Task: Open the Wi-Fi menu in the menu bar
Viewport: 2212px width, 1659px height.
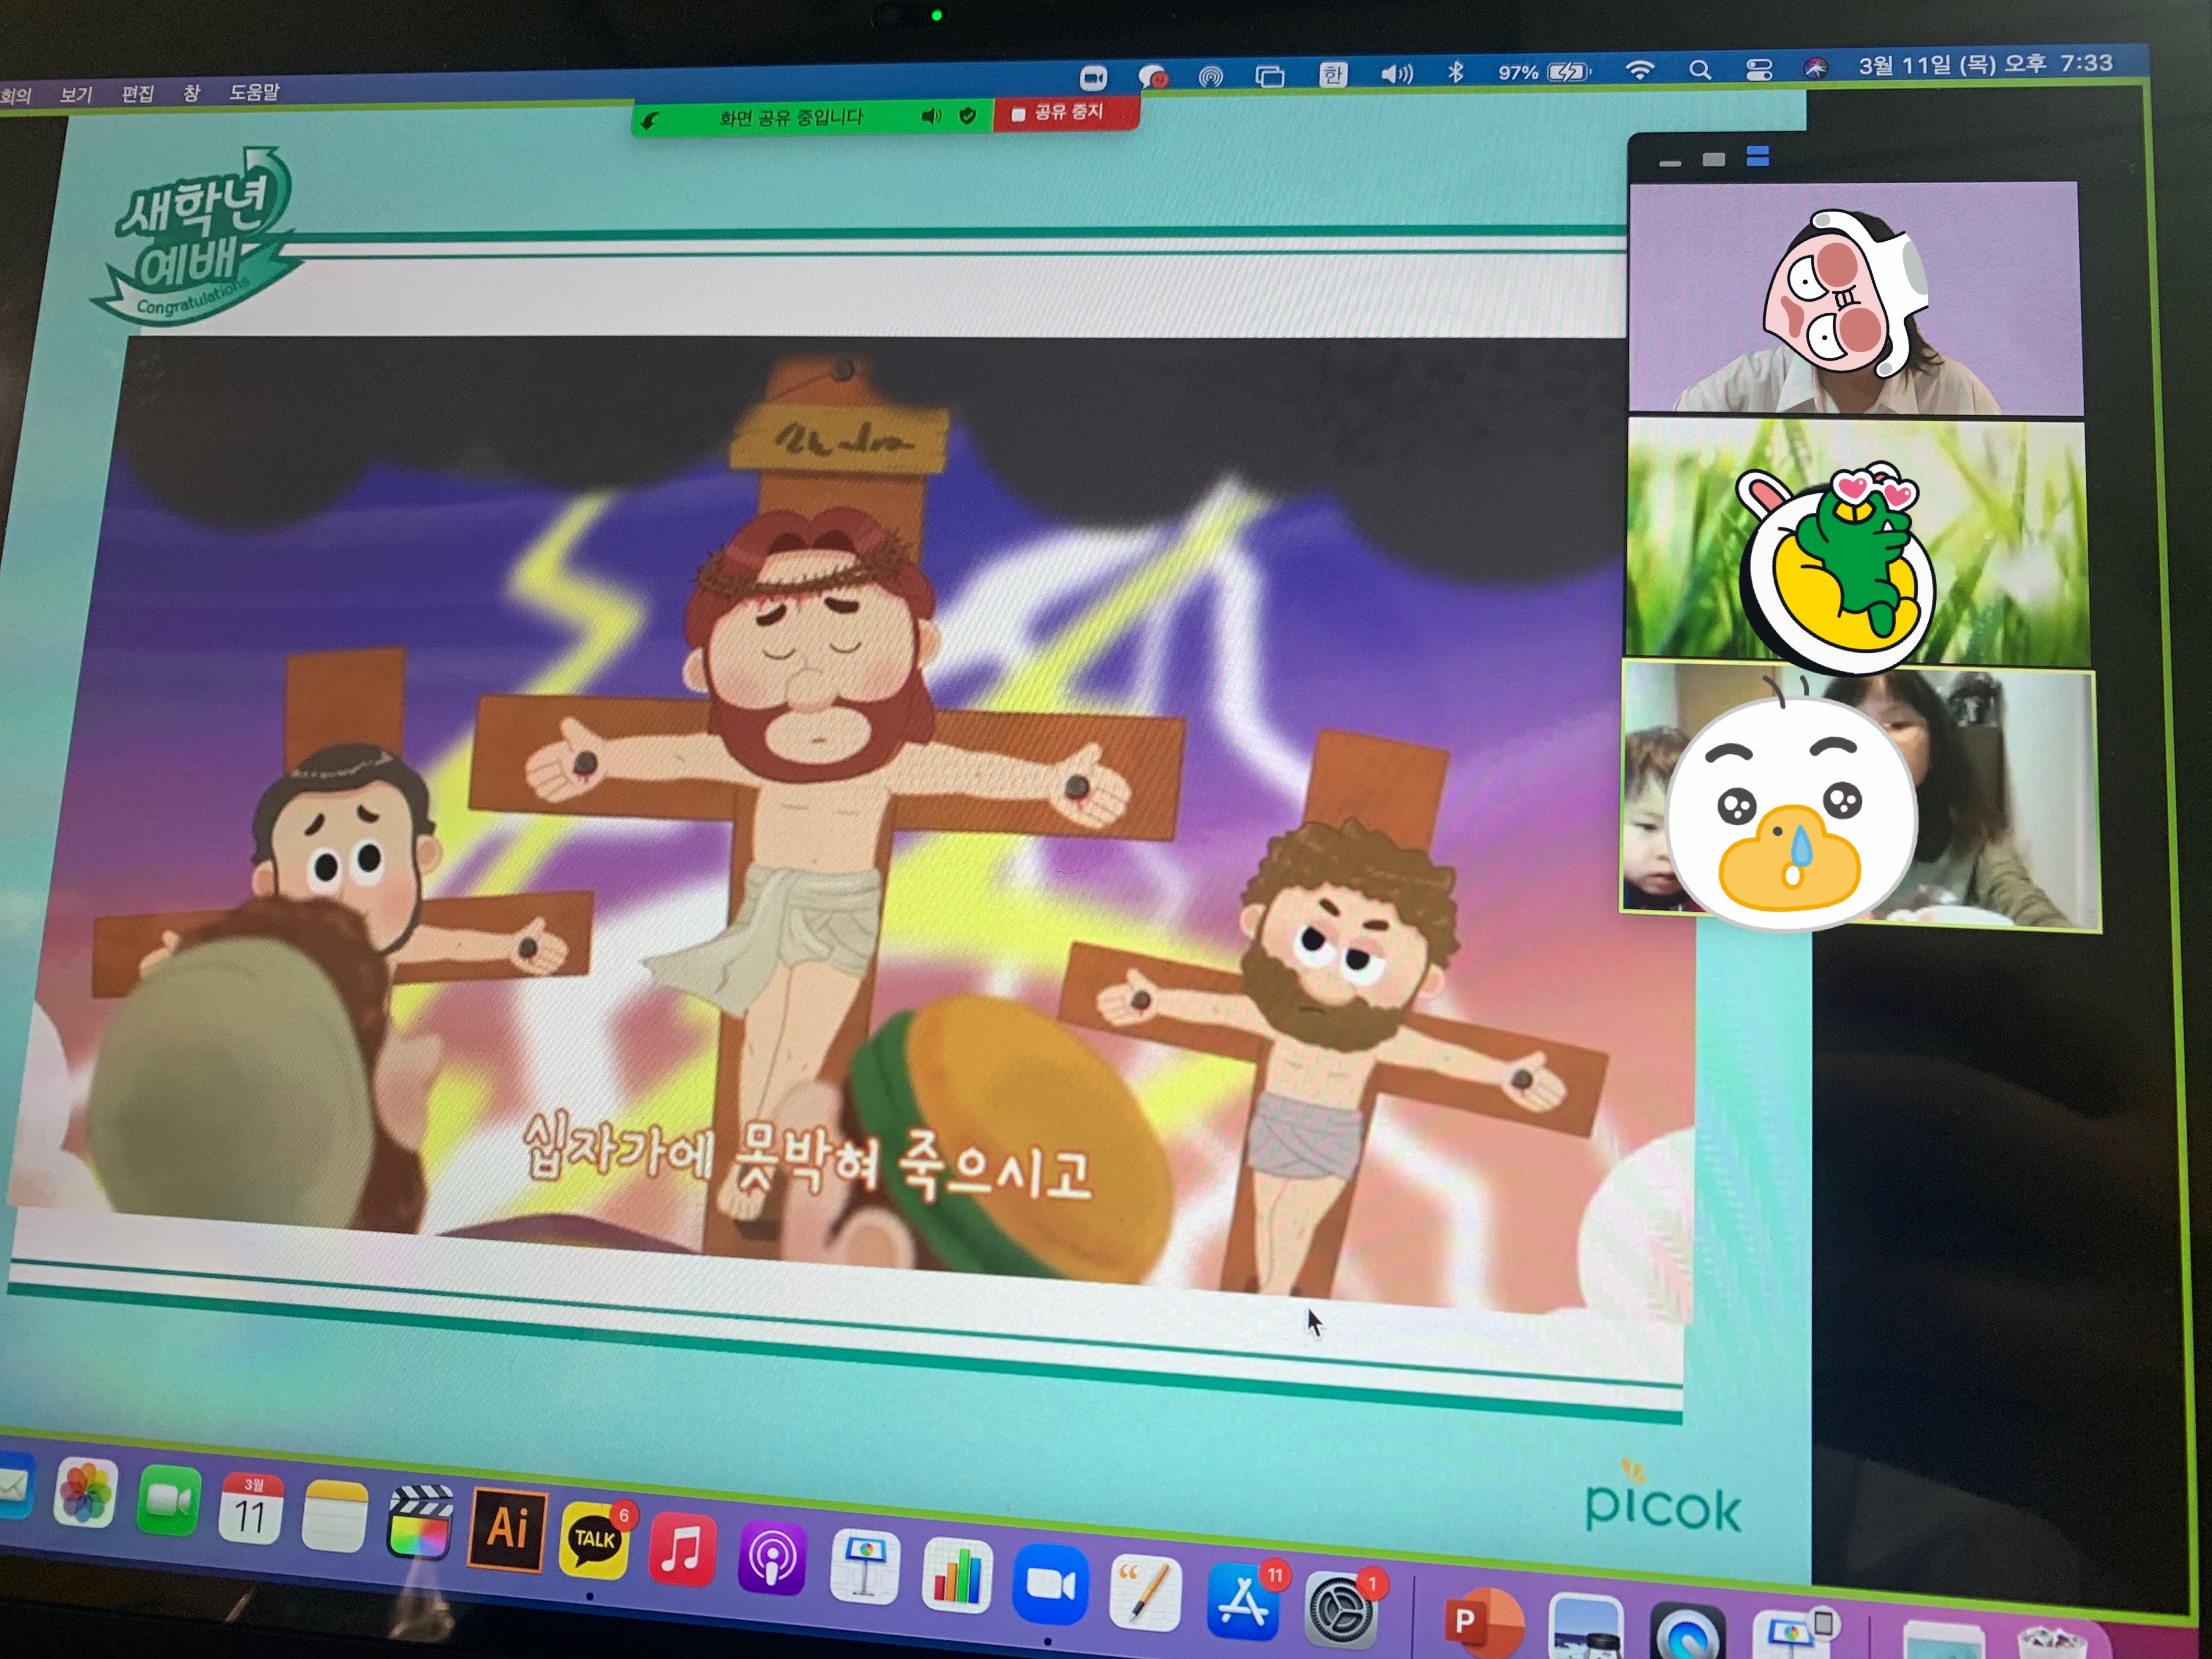Action: point(1639,70)
